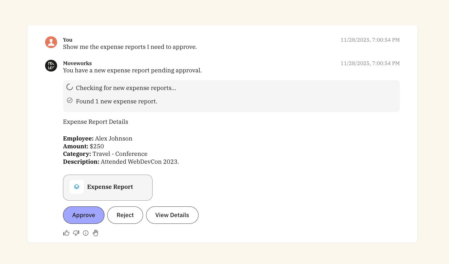Reject the expense report
The width and height of the screenshot is (449, 264).
125,215
